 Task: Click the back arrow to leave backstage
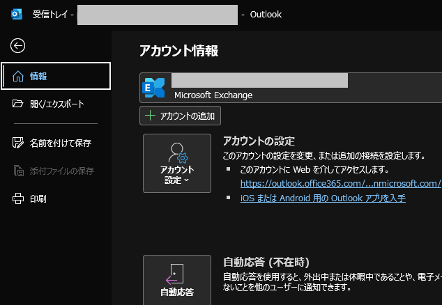point(17,46)
